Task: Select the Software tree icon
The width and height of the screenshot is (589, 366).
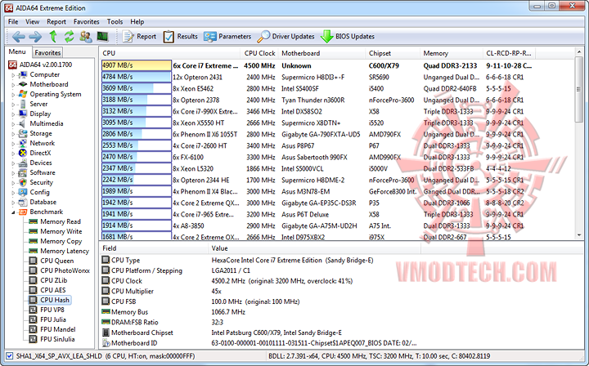Action: [x=23, y=172]
